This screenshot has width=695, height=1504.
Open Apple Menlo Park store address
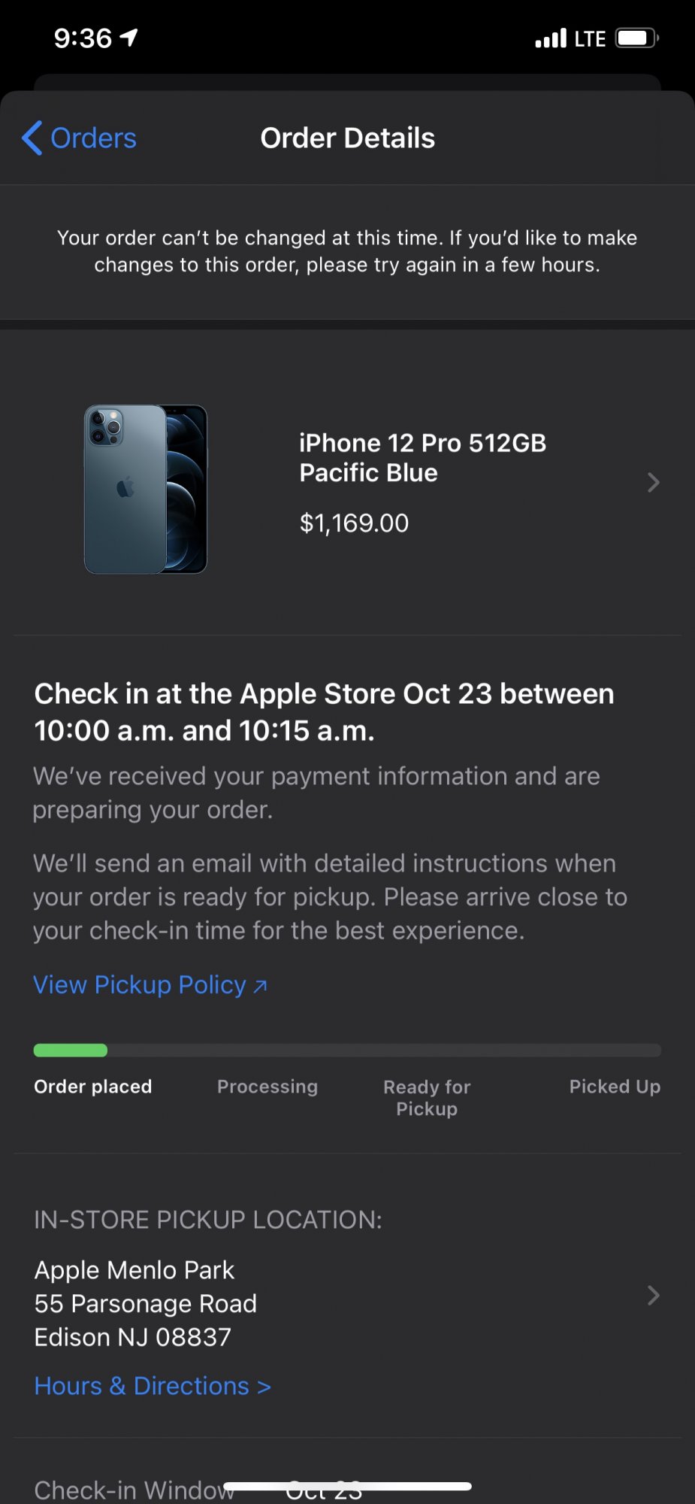pyautogui.click(x=146, y=1303)
